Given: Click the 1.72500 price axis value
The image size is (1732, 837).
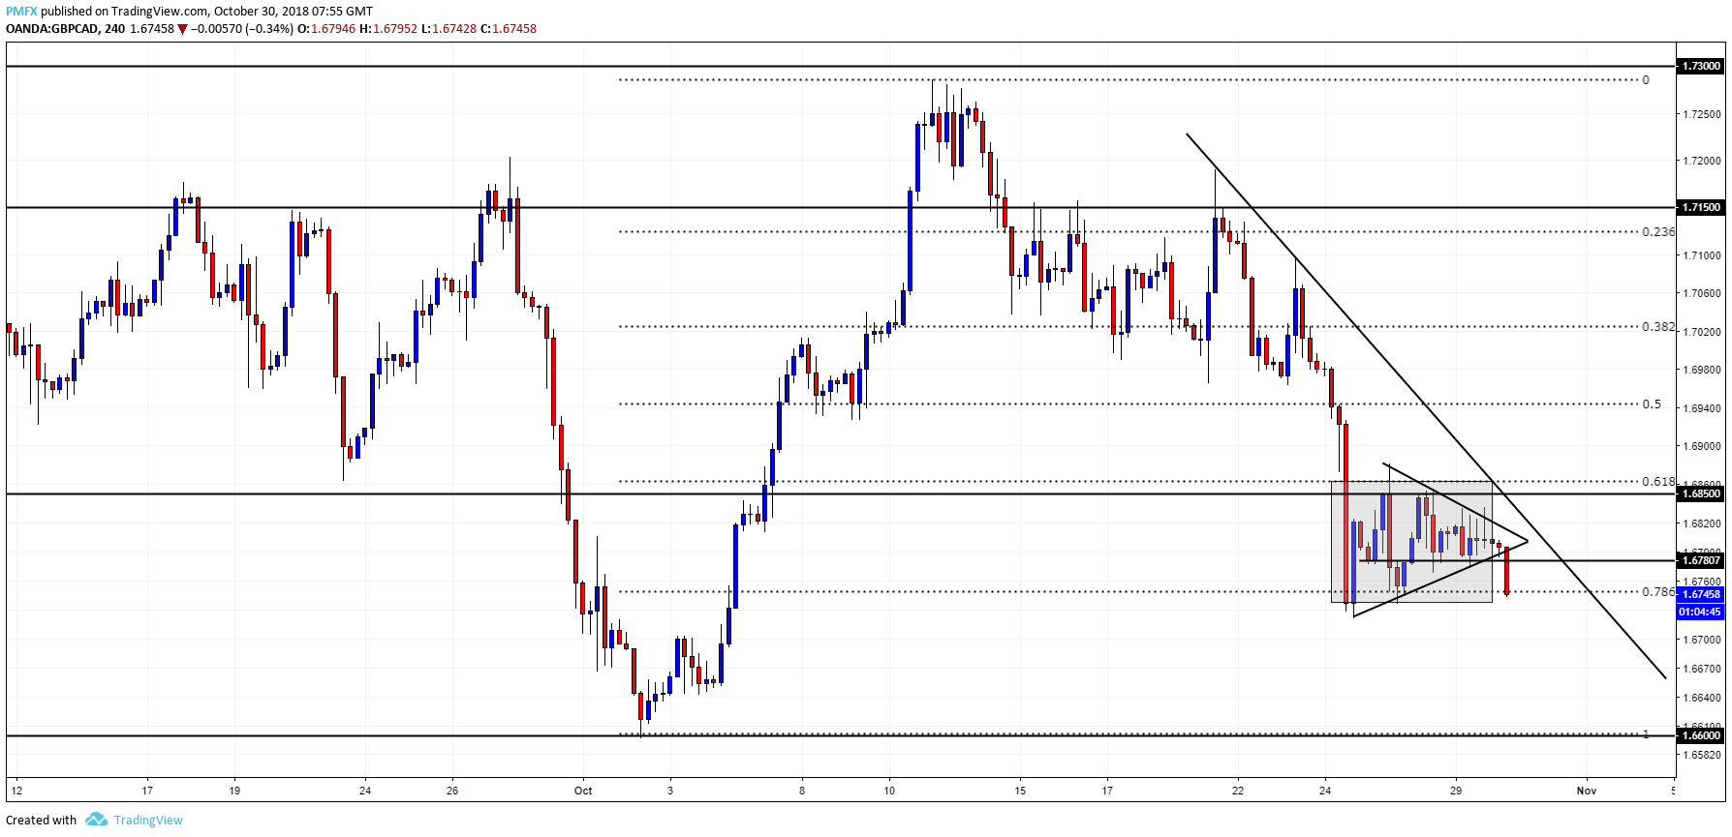Looking at the screenshot, I should click(1702, 114).
